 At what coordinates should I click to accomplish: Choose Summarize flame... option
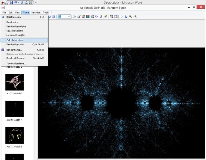coord(16,63)
